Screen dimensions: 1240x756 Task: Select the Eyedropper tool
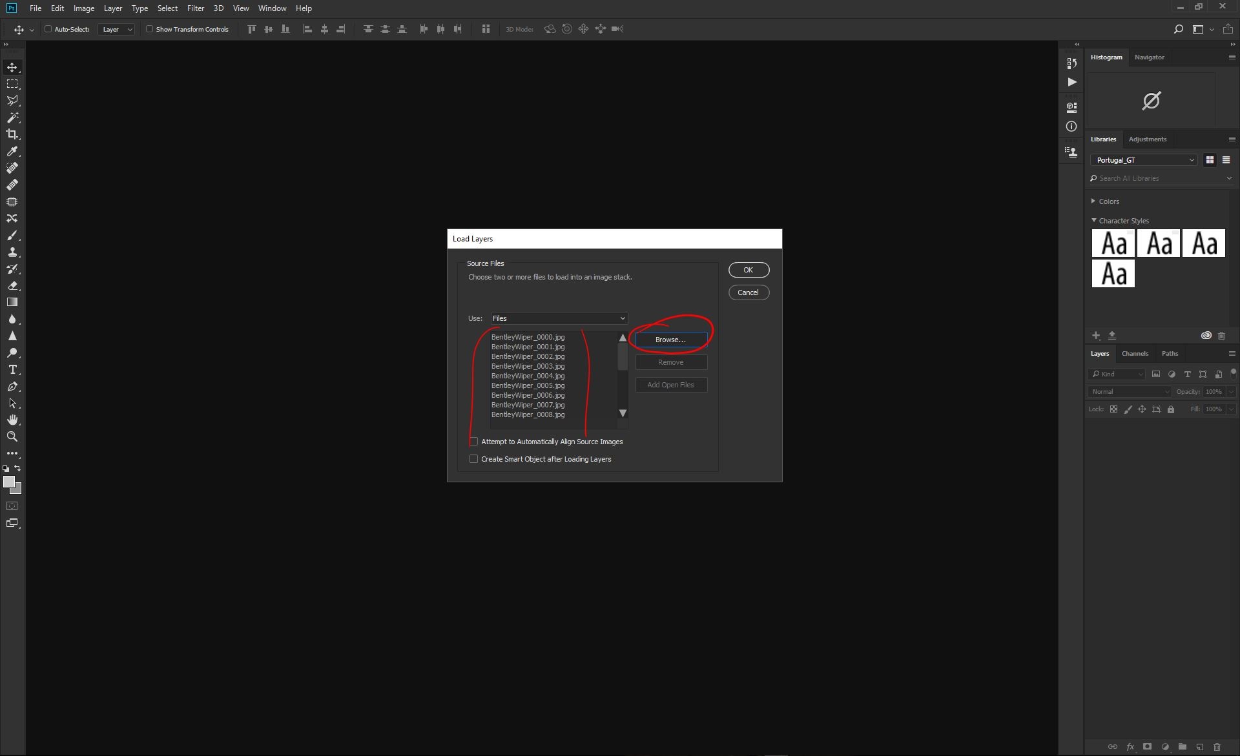coord(12,151)
